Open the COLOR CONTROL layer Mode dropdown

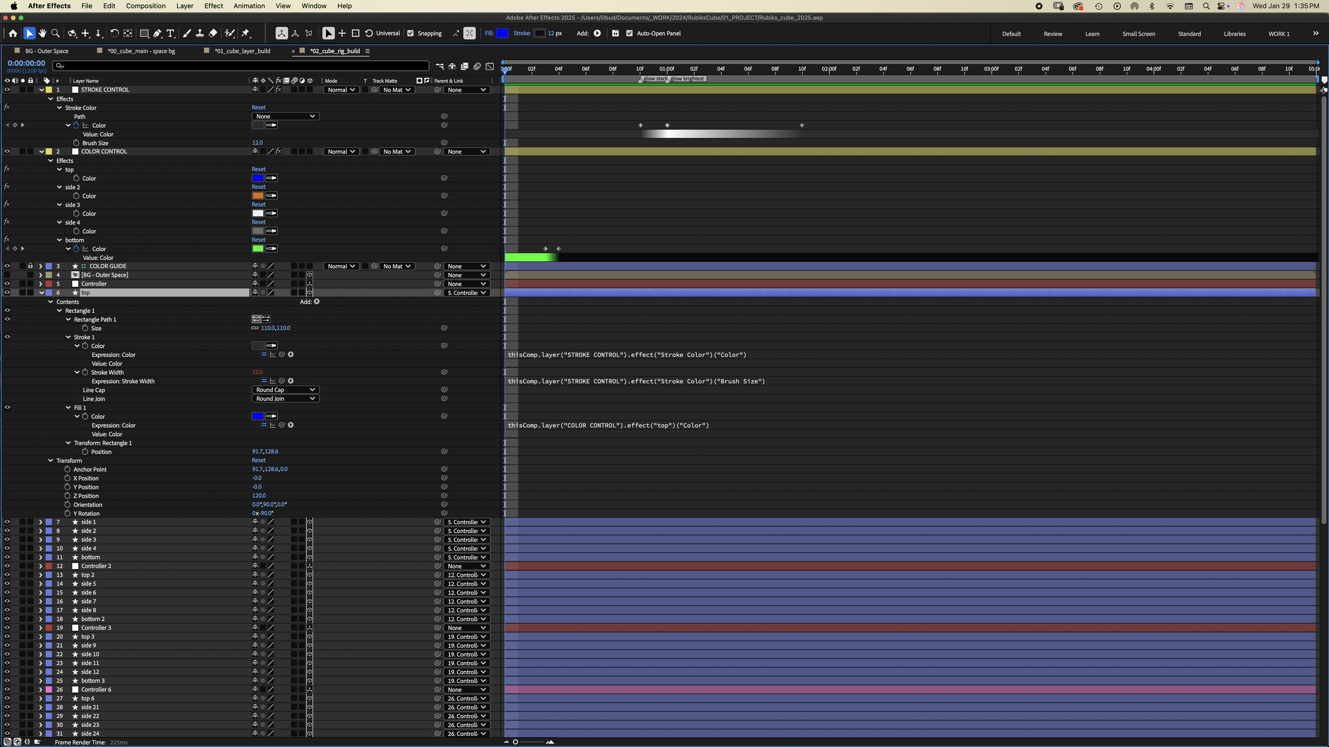tap(341, 152)
